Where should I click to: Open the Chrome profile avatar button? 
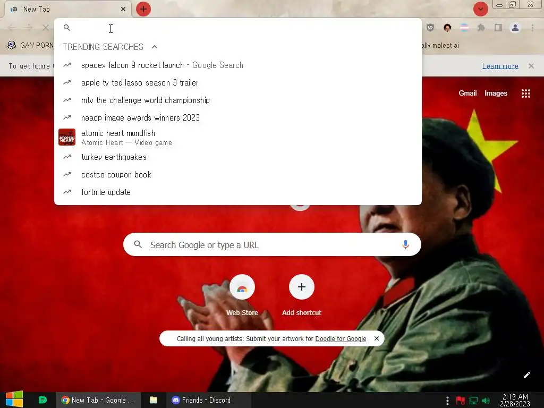click(x=515, y=28)
